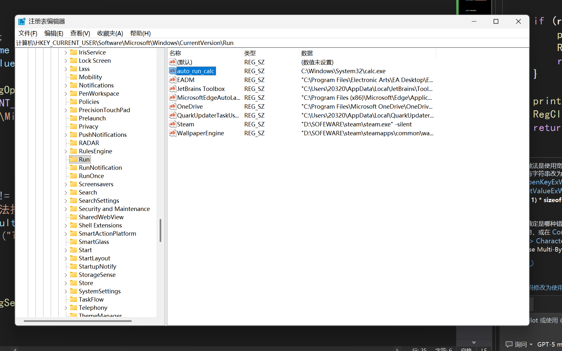562x351 pixels.
Task: Expand the Lock Screen tree node
Action: coord(66,61)
